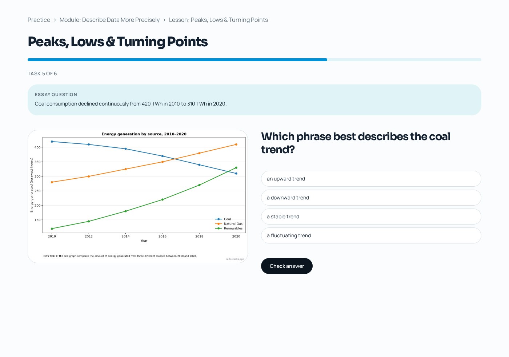Click the 2014 label on the chart's Year axis
509x357 pixels.
coord(125,236)
